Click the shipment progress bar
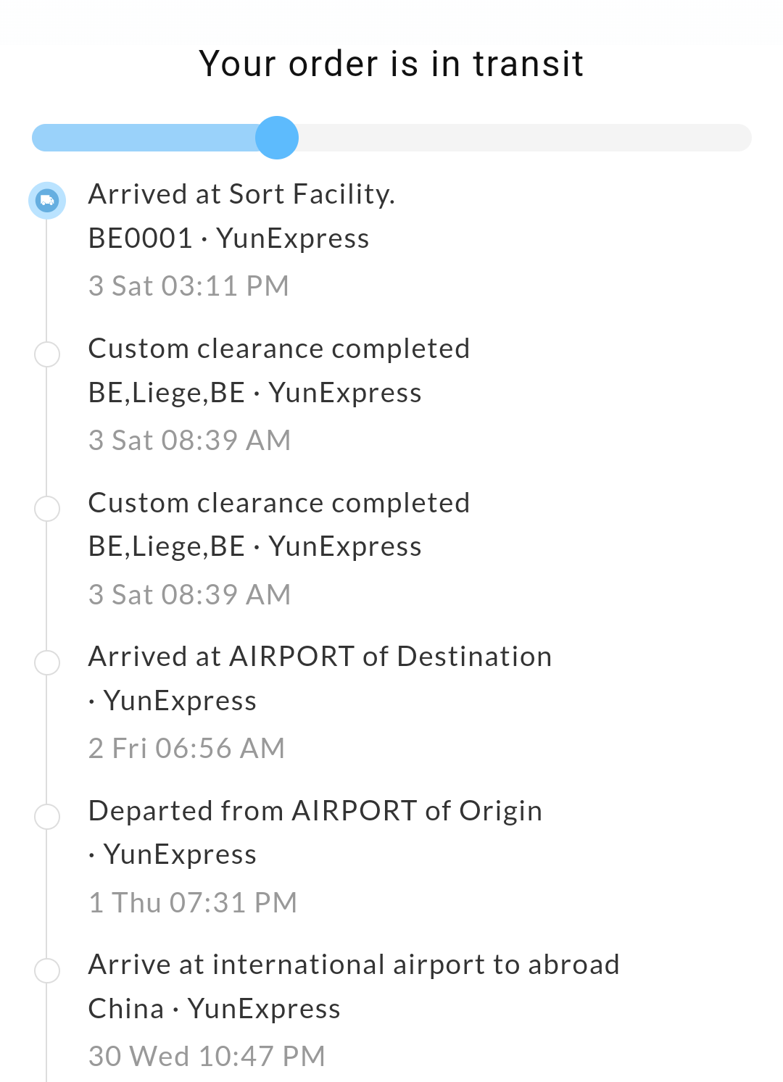This screenshot has height=1082, width=783. click(391, 138)
